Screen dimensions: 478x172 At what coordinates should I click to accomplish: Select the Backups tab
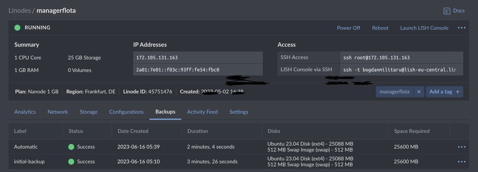pos(165,112)
